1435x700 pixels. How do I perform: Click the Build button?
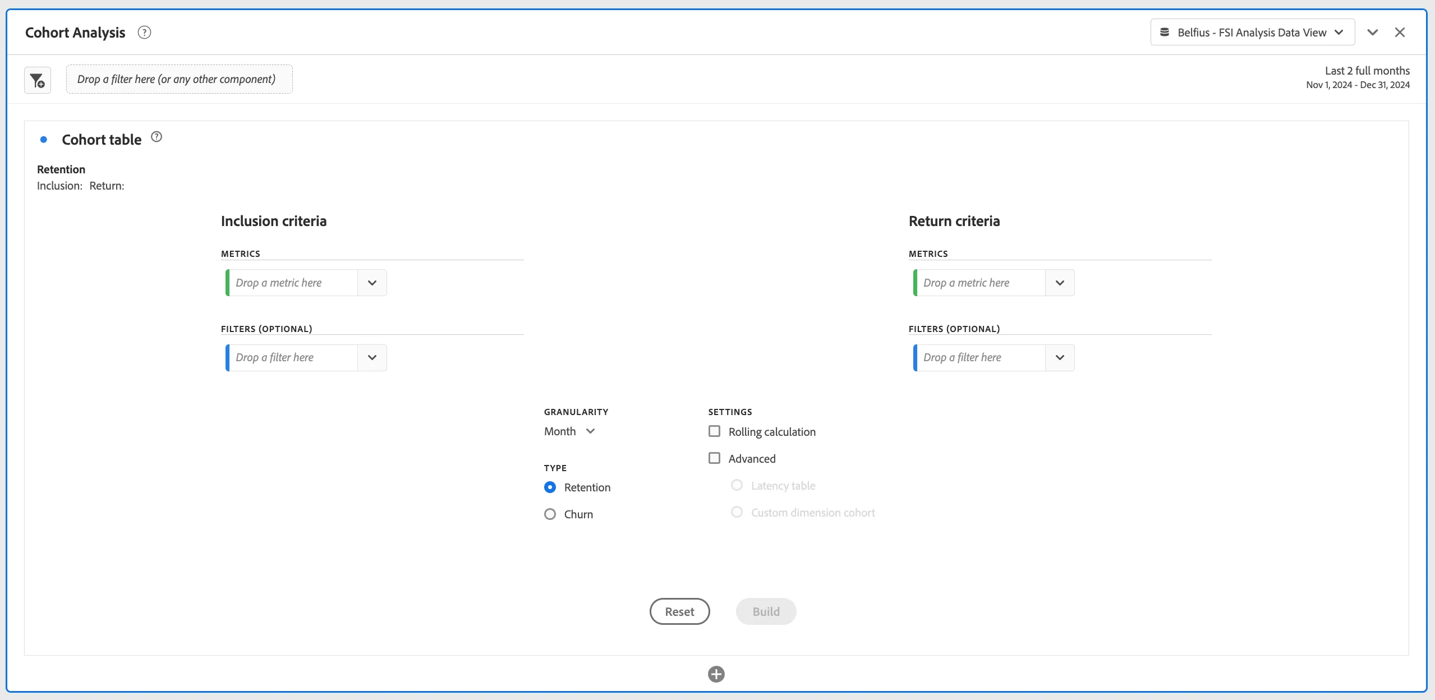point(766,611)
